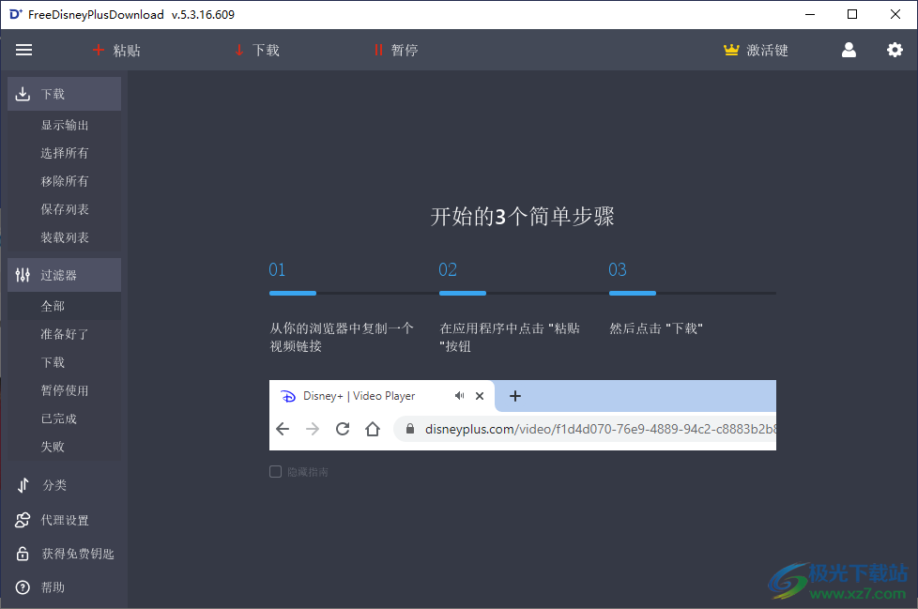
Task: Click the 暂停 toolbar label
Action: point(405,51)
